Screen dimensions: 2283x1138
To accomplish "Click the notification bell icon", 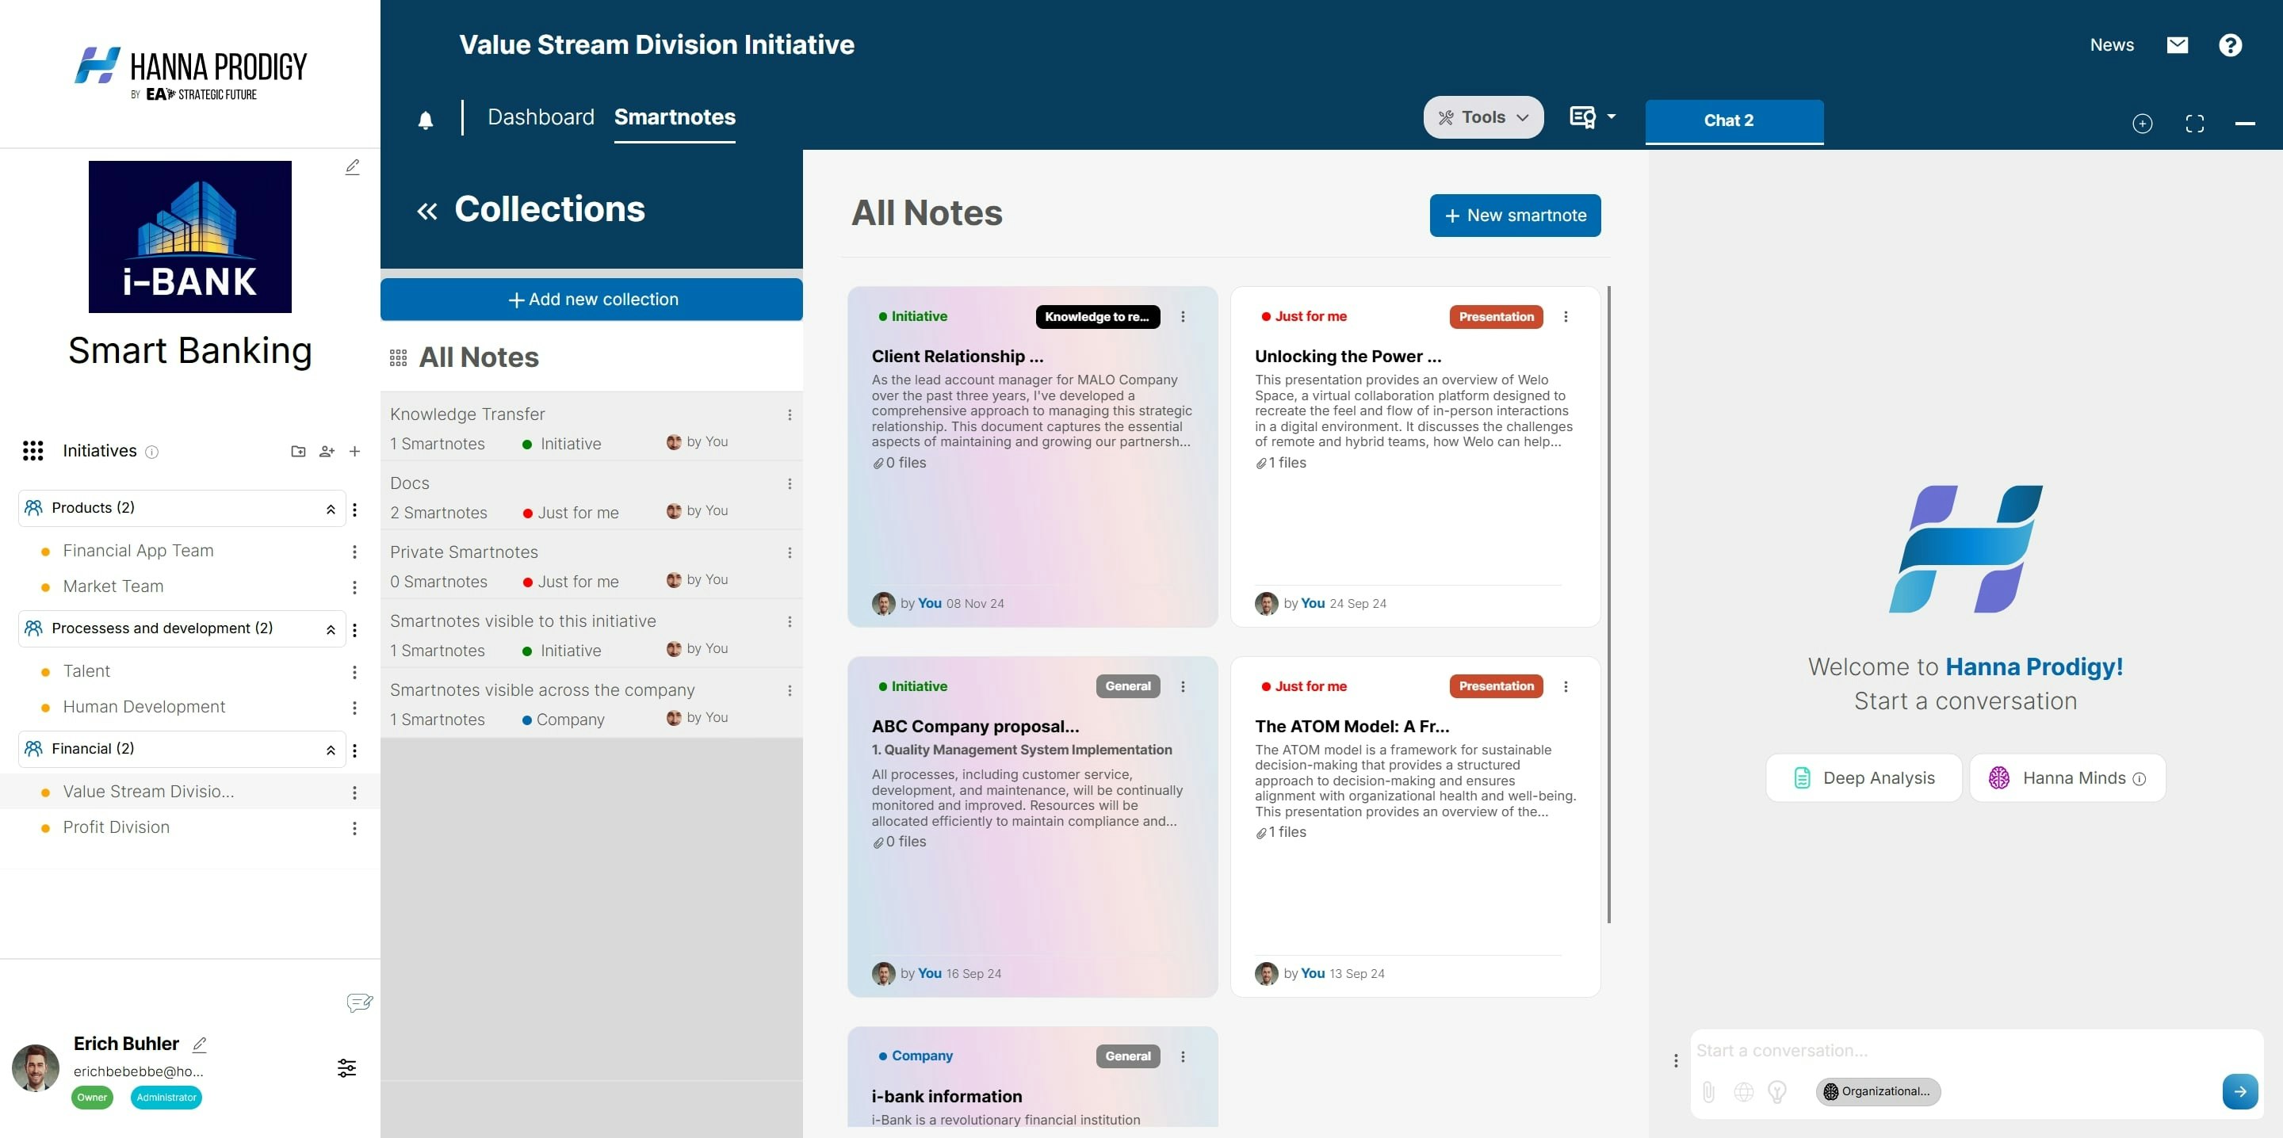I will [426, 120].
